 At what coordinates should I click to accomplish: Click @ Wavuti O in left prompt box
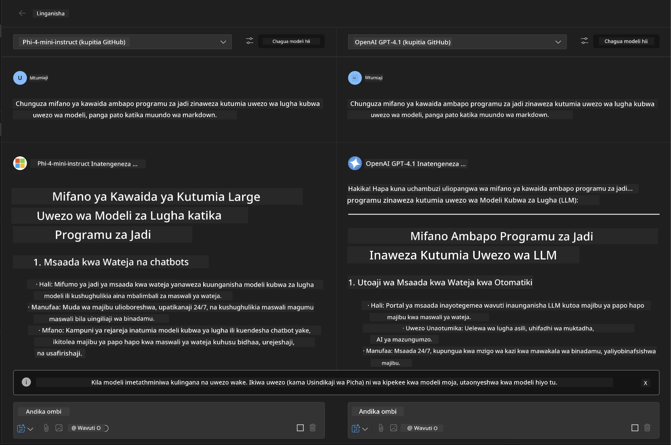[x=86, y=428]
